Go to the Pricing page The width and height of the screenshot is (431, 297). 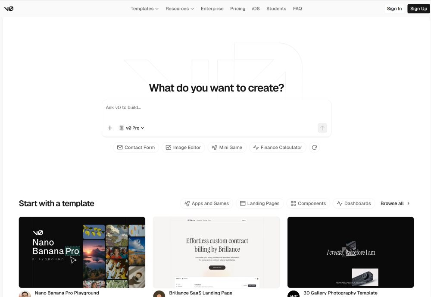click(x=237, y=9)
